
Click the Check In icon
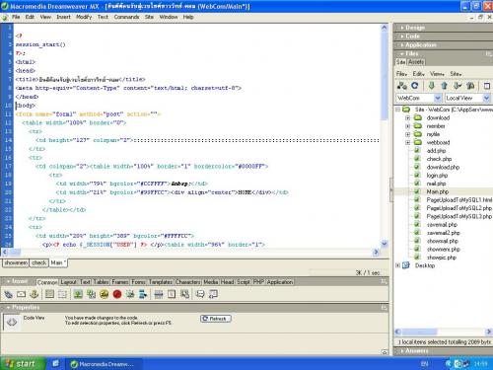pyautogui.click(x=470, y=86)
